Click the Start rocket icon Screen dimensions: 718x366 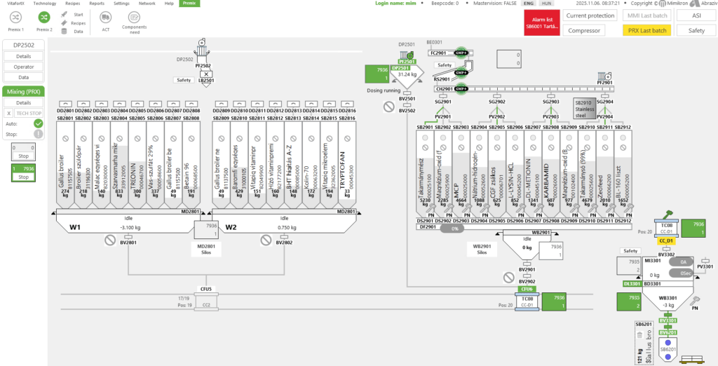tap(65, 14)
